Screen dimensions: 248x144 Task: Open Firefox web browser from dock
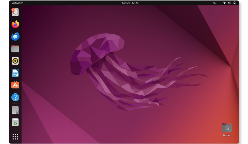coord(15,24)
